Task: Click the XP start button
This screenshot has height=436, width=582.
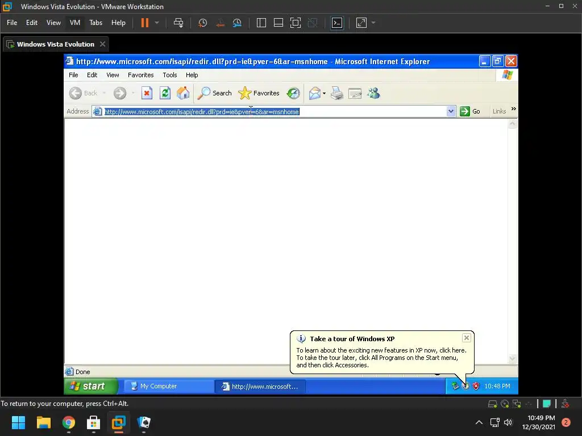Action: pyautogui.click(x=91, y=386)
